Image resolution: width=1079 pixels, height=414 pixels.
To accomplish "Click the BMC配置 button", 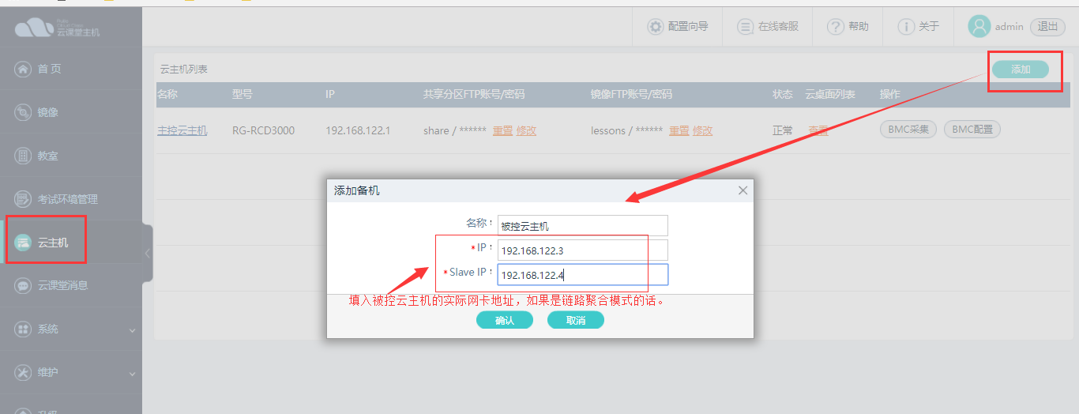I will 972,130.
